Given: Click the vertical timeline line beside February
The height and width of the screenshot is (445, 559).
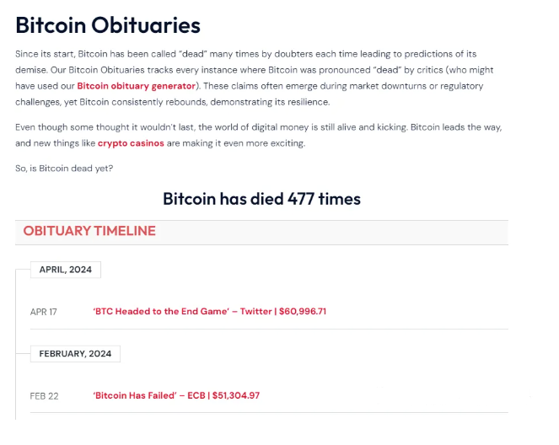Looking at the screenshot, I should 16,387.
